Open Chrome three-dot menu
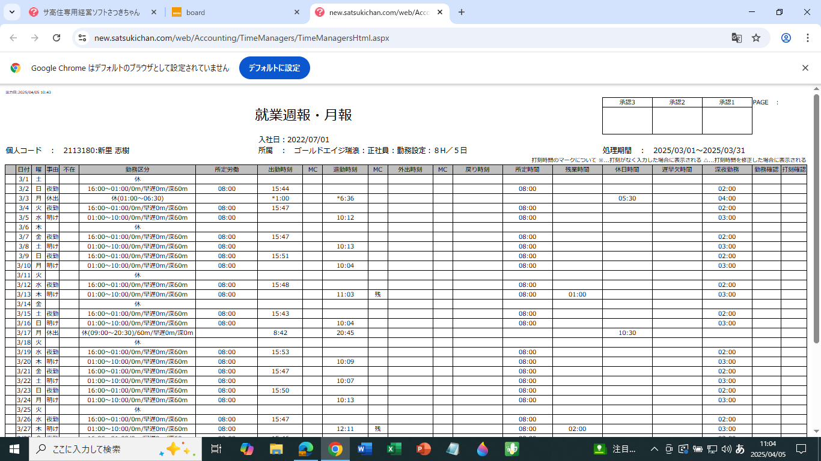The image size is (821, 461). (807, 38)
